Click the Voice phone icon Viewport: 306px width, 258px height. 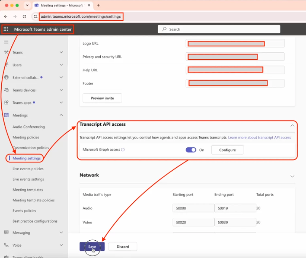click(x=7, y=245)
